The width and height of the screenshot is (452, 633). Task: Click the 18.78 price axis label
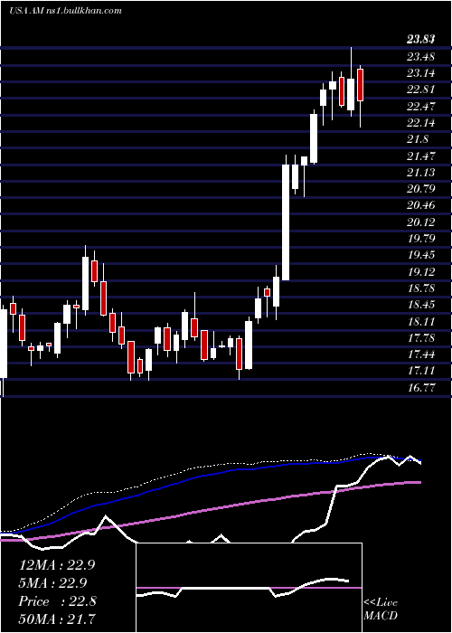click(x=421, y=288)
